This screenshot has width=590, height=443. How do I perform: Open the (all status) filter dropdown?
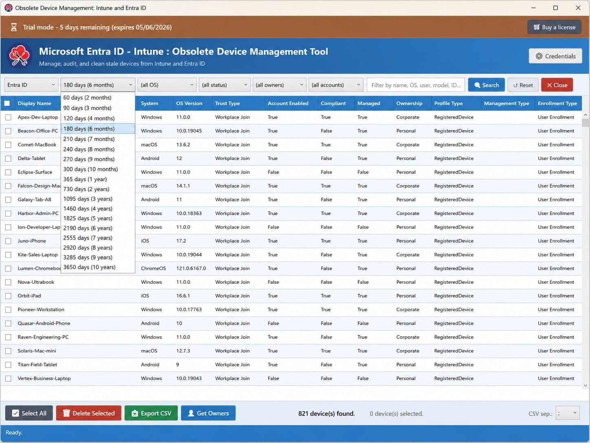pos(225,85)
